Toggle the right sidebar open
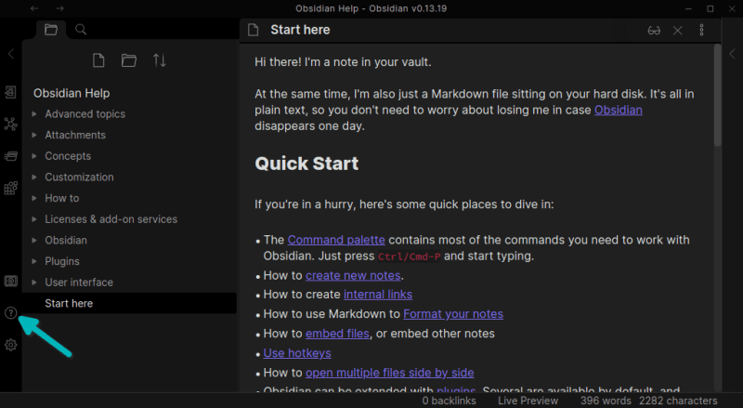 click(x=733, y=55)
